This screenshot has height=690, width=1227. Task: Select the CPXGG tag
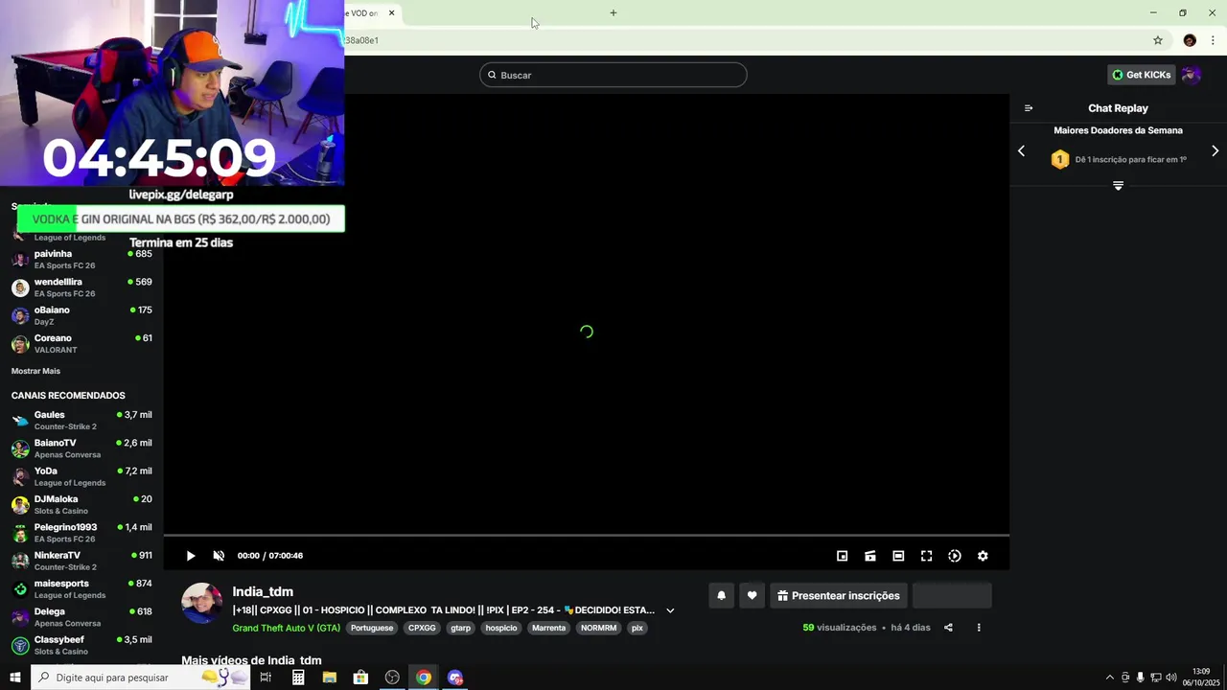422,628
